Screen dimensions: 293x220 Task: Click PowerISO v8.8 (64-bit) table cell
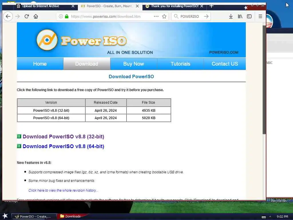51,118
